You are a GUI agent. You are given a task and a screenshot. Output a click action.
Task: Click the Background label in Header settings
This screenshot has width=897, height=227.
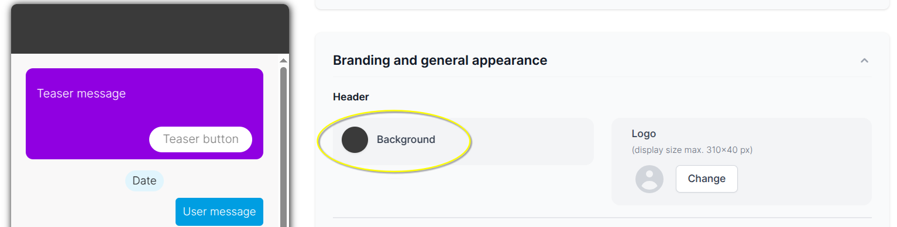point(406,140)
